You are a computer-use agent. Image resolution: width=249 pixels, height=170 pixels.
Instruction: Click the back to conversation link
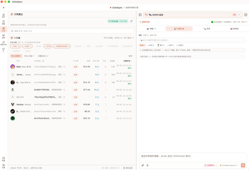click(145, 22)
